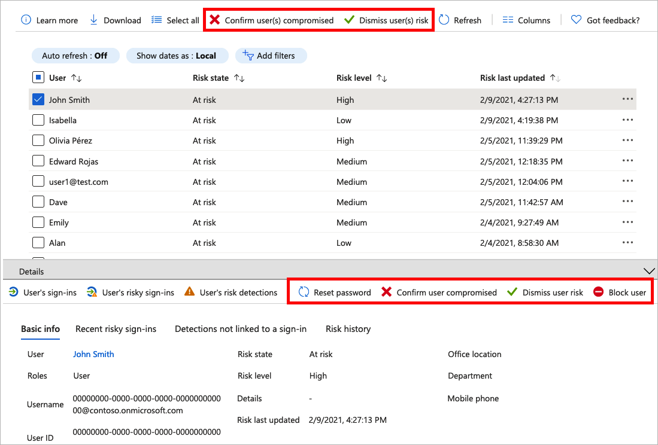Switch to Basic info tab

click(x=40, y=329)
